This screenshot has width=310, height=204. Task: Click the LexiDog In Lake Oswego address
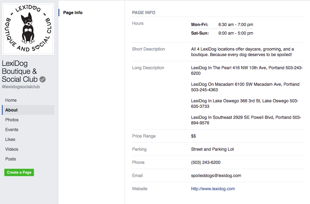245,104
